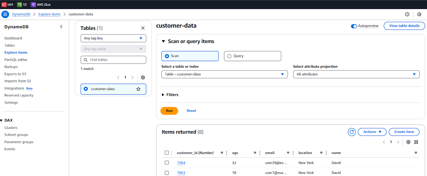Open the AWS Glue service shortcut icon
427x176 pixels.
pos(33,5)
